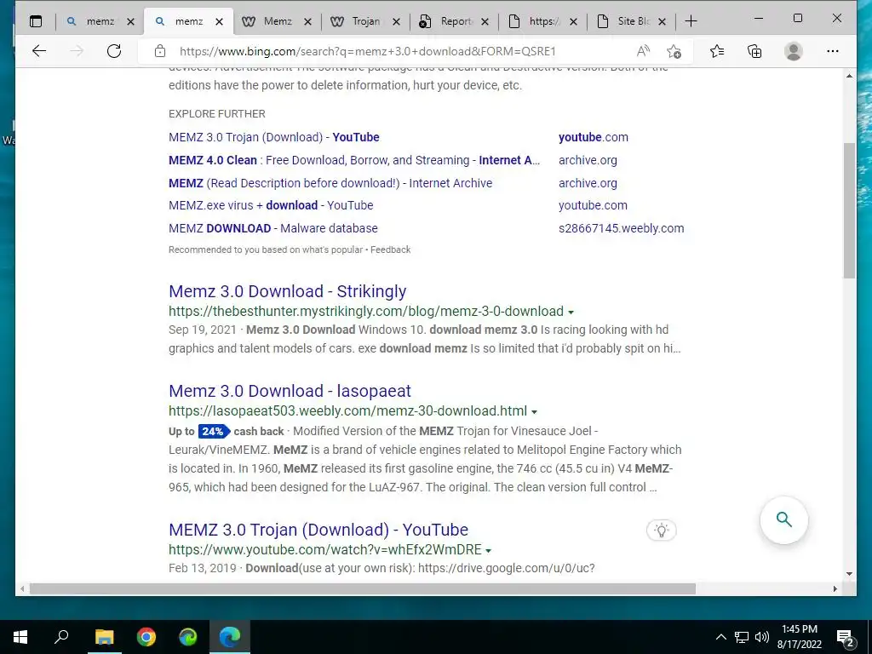Close the first memz tab
This screenshot has width=872, height=654.
(130, 21)
